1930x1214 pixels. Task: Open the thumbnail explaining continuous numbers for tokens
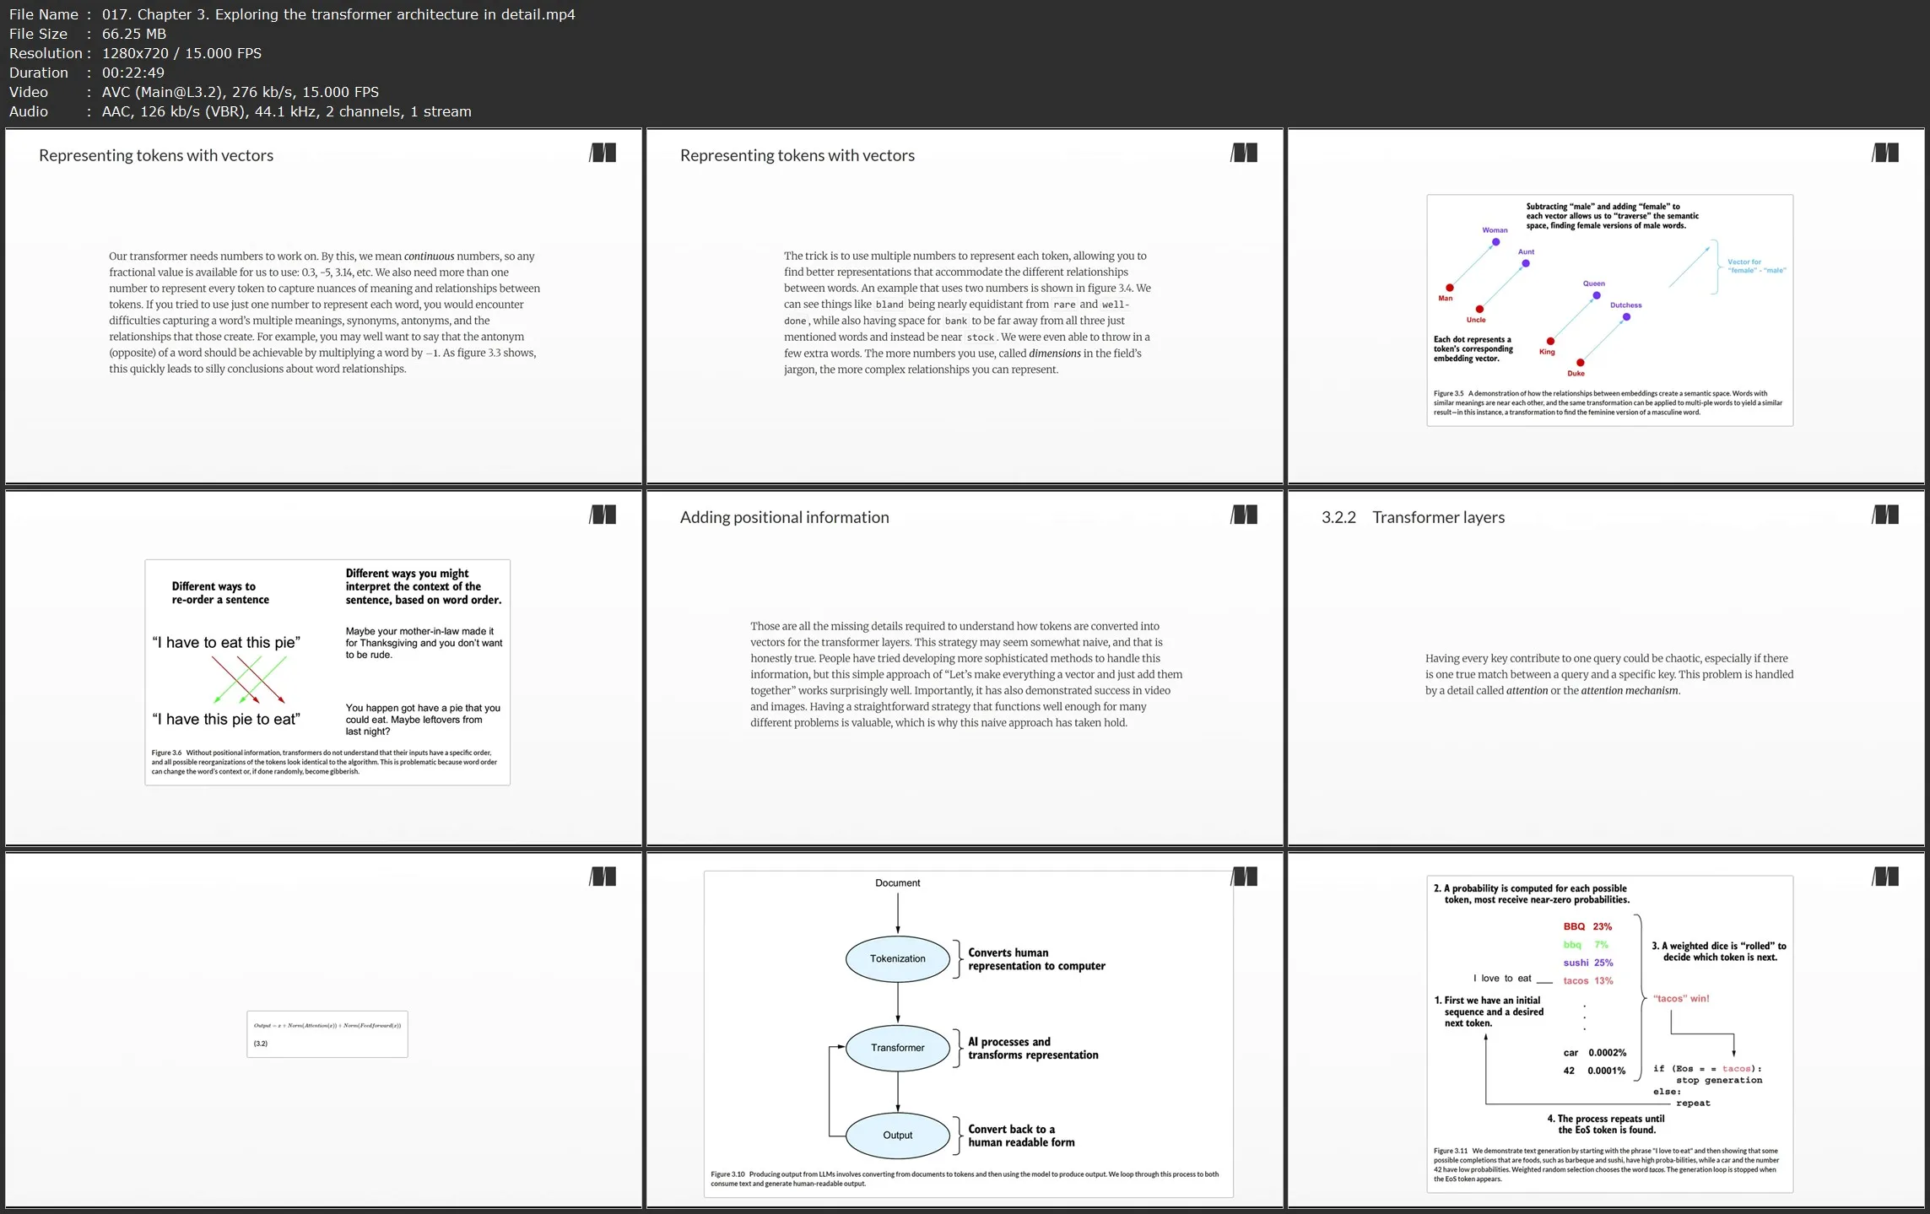[x=324, y=306]
